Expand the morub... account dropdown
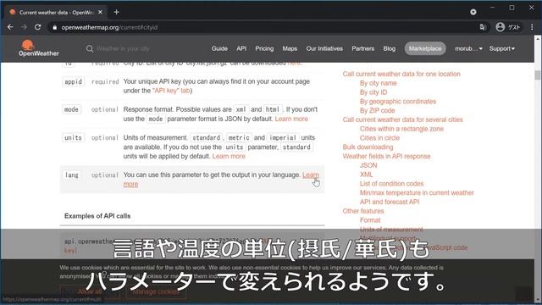Screen dimensions: 542x305 point(468,49)
